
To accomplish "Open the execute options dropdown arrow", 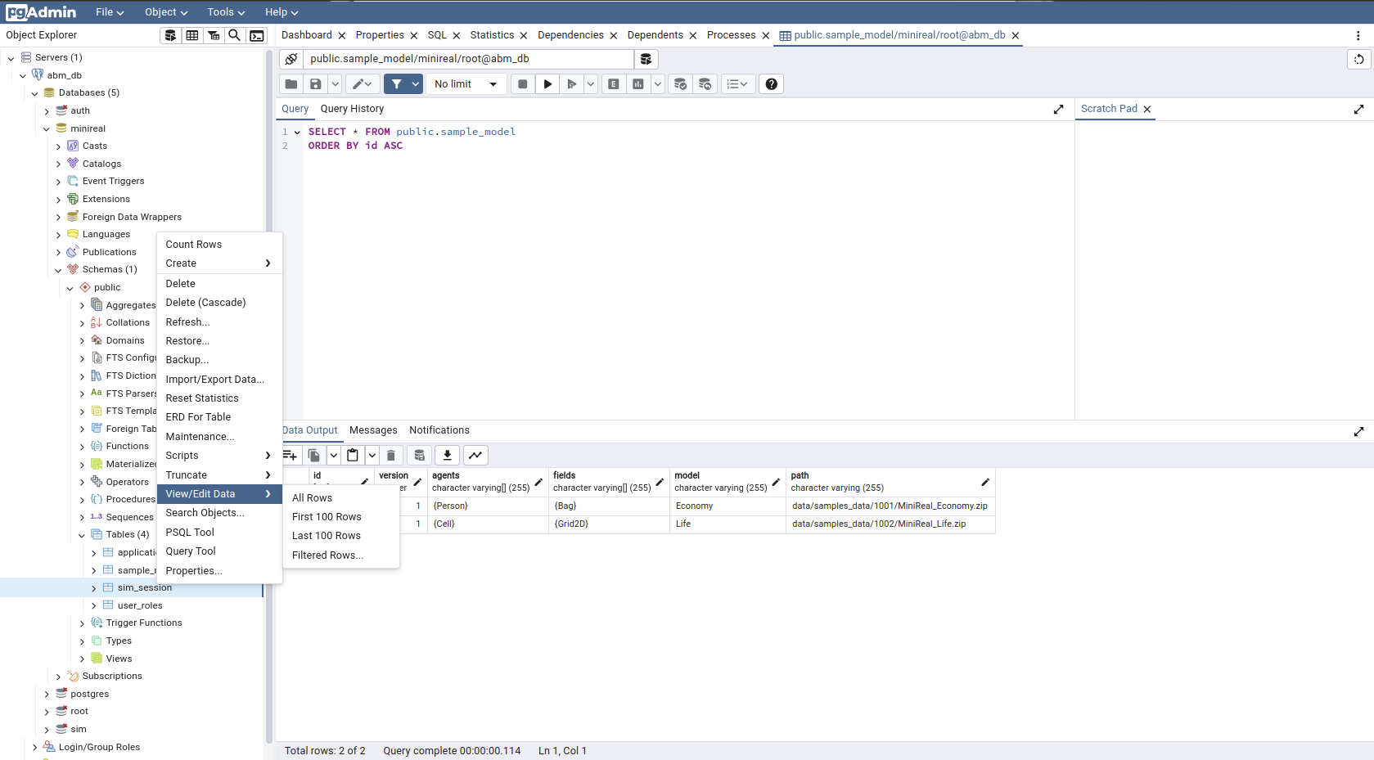I will [x=590, y=84].
